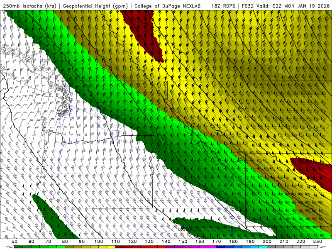Click the legend value 130
The width and height of the screenshot is (332, 249).
coord(149,242)
